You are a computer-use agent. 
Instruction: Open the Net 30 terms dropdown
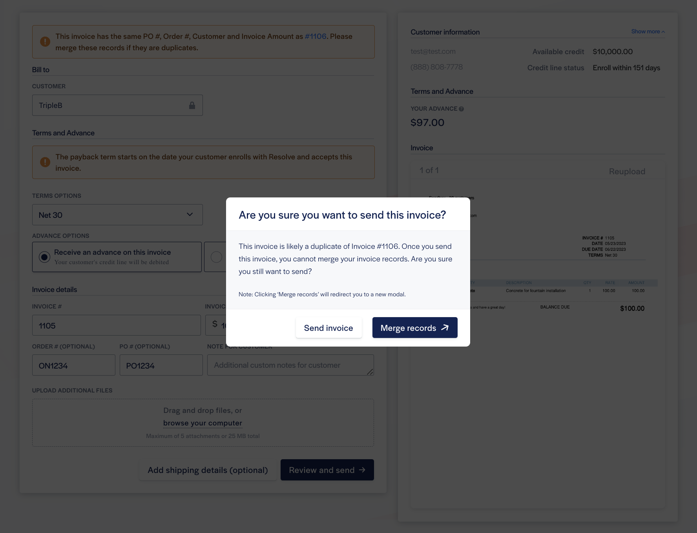(117, 215)
